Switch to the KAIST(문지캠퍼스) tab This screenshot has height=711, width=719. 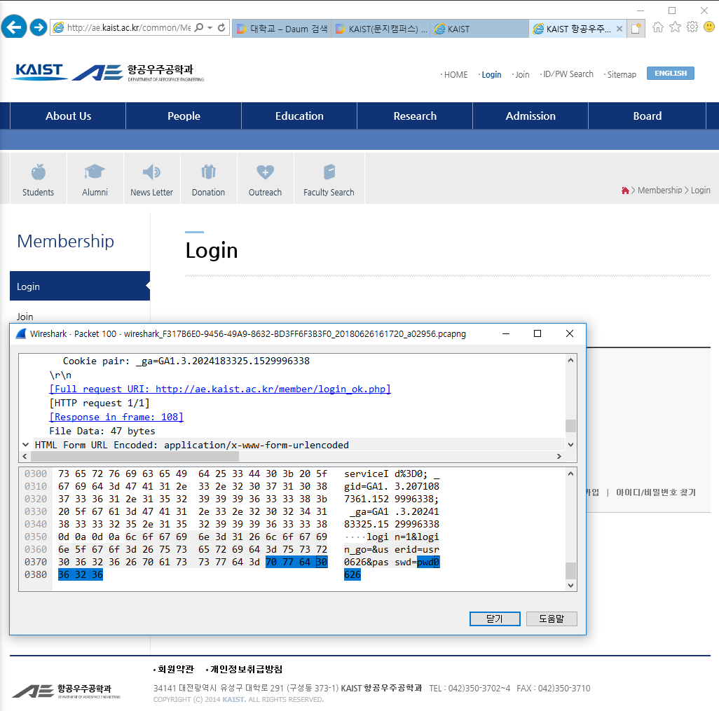point(381,29)
